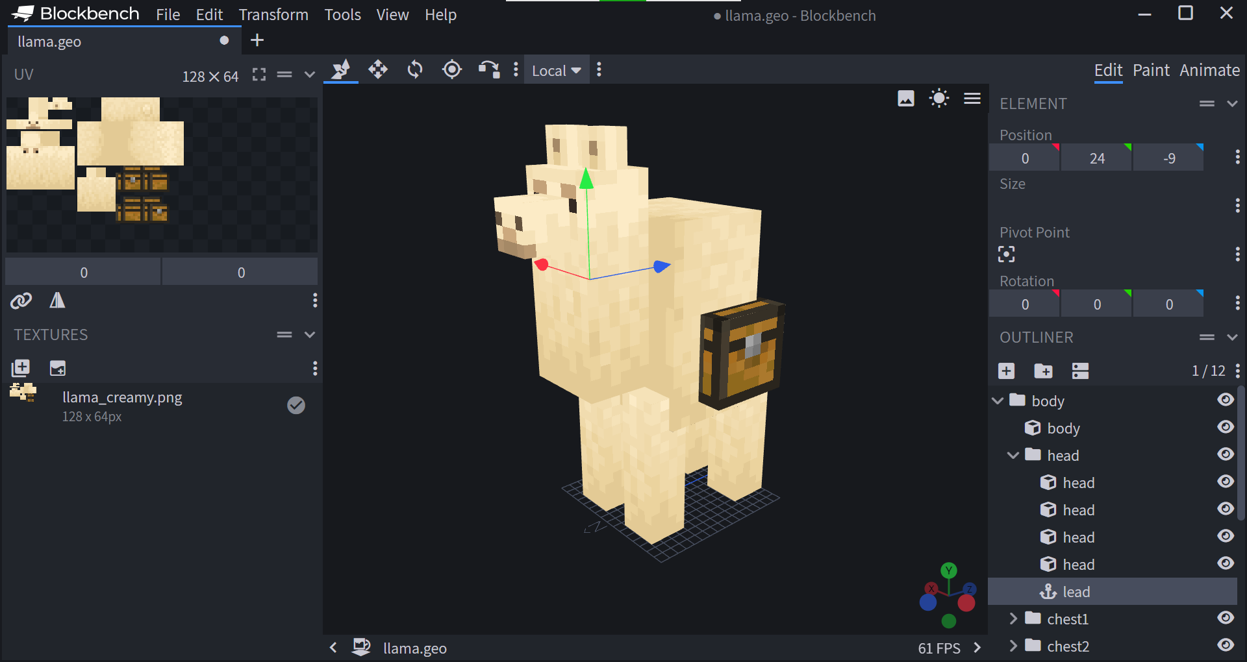Open the Local transform space dropdown
1247x662 pixels.
(x=557, y=70)
